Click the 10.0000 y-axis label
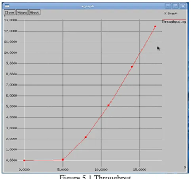 click(x=11, y=53)
